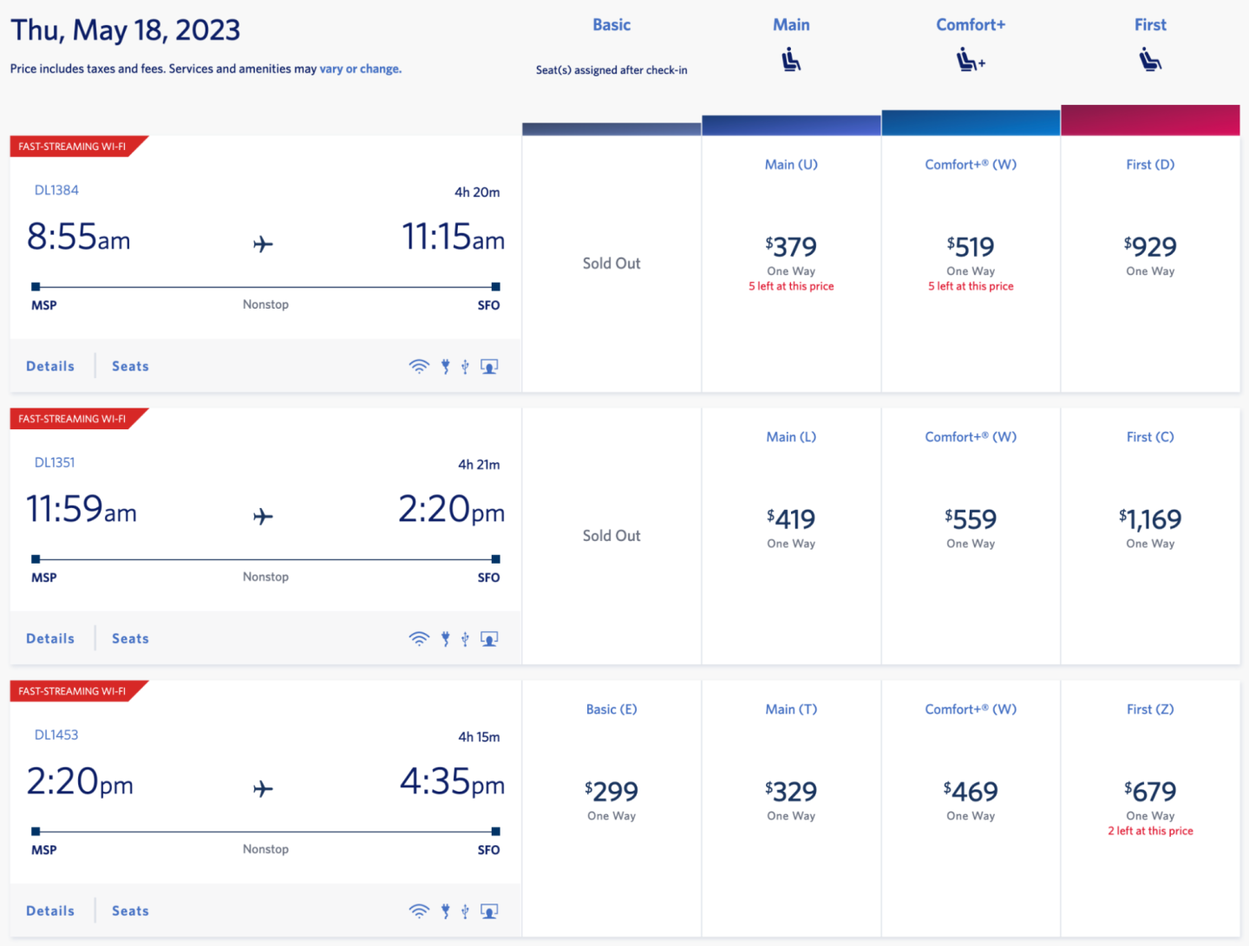Click the Wi-Fi icon for flight DL1453

419,911
